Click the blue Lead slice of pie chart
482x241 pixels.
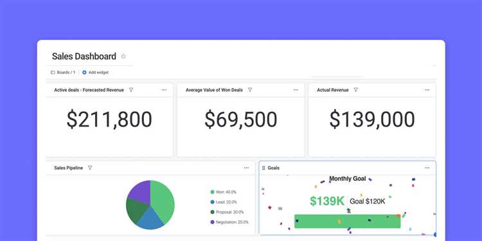(x=150, y=219)
